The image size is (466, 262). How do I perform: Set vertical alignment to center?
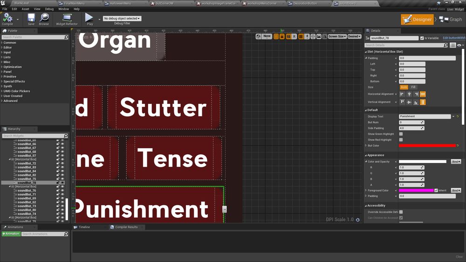409,102
